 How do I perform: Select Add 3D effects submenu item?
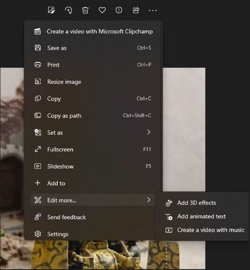pyautogui.click(x=202, y=203)
